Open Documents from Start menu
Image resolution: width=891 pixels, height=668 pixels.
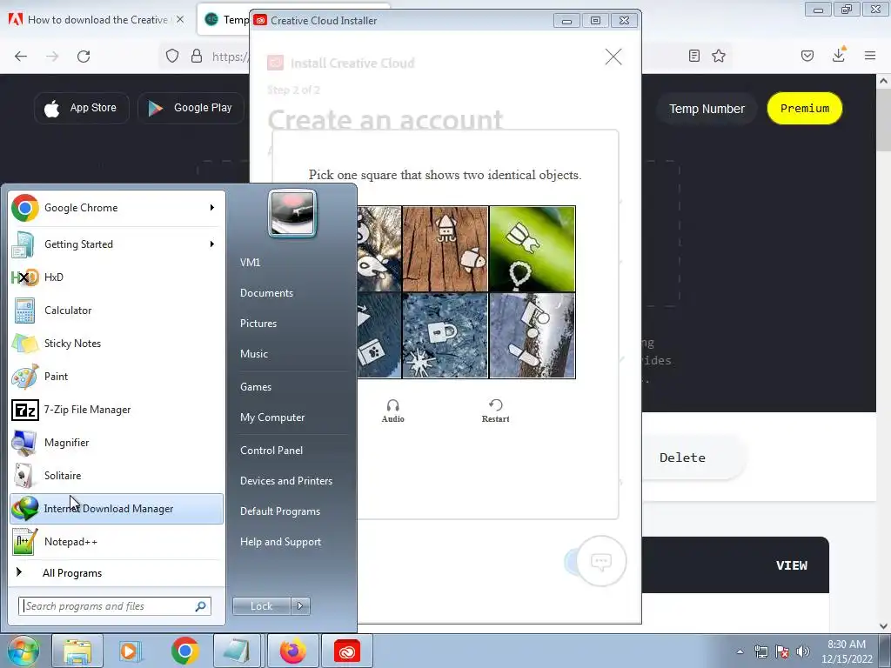pyautogui.click(x=266, y=293)
